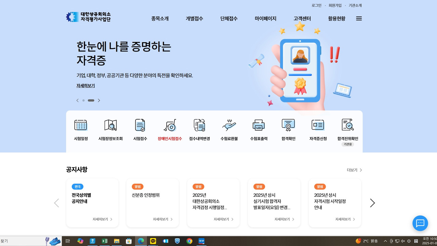Open the 시험일정 exam schedule icon
Screen dimensions: 437x246
point(81,130)
